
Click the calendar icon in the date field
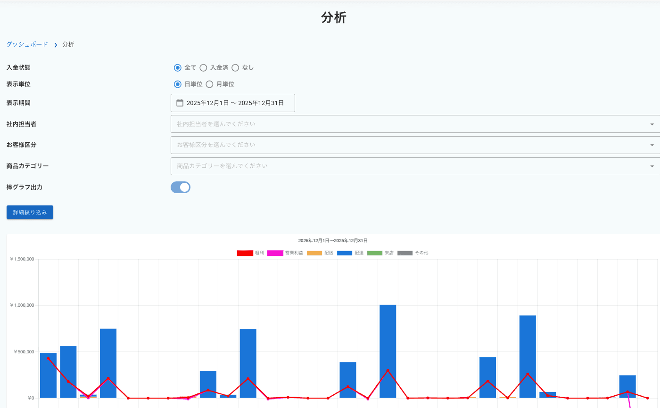tap(180, 103)
